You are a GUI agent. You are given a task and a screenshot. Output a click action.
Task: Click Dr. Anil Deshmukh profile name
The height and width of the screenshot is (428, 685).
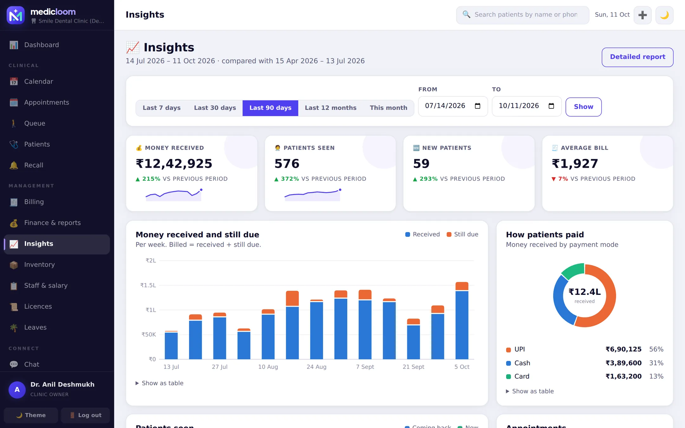tap(62, 385)
